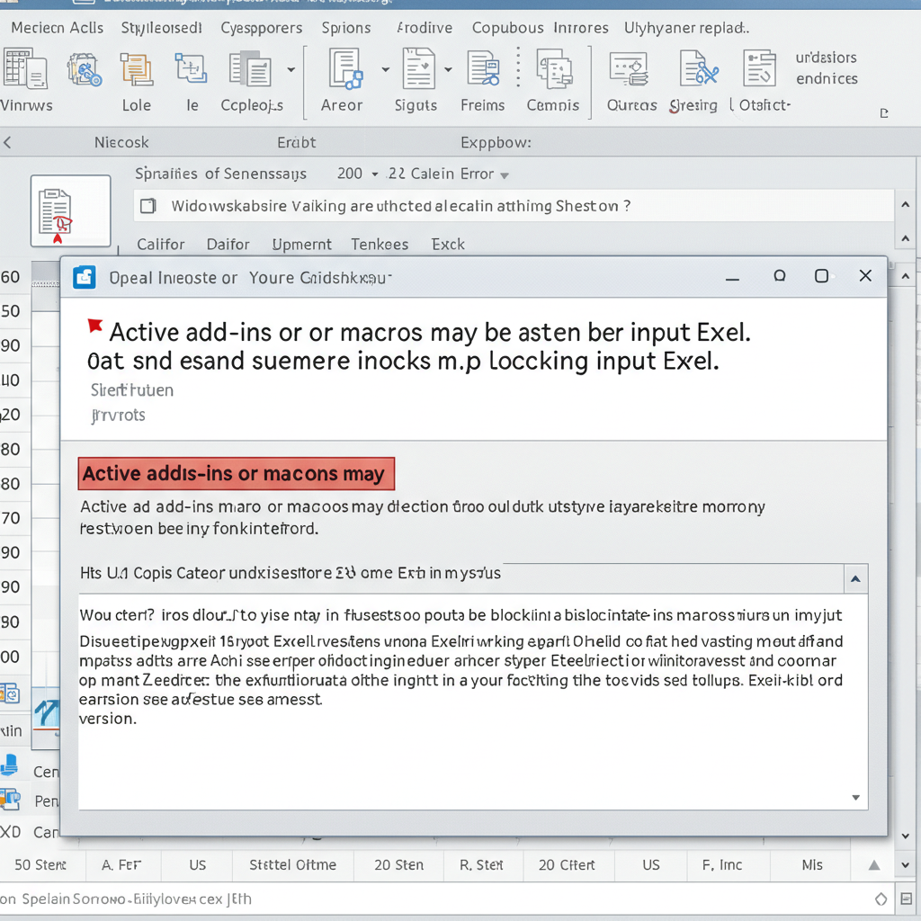Open the Calein Error dropdown
The height and width of the screenshot is (921, 921).
pyautogui.click(x=504, y=175)
